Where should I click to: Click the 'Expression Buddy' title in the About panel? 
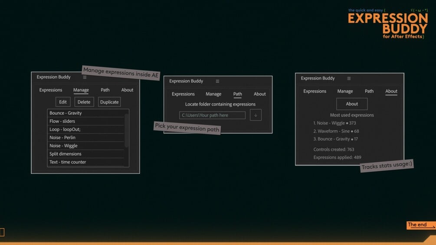click(x=318, y=78)
